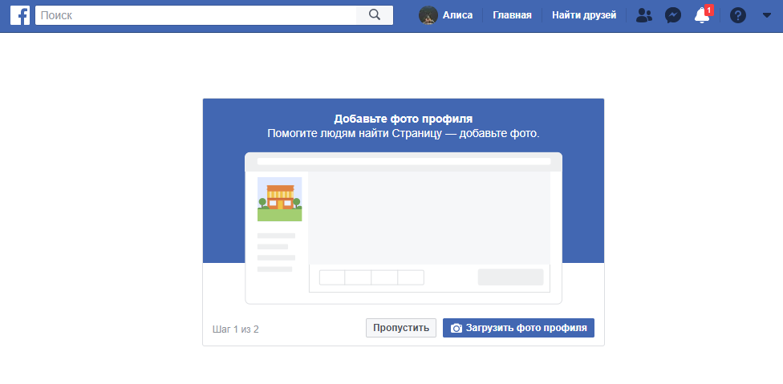Go to the Алиса profile link
Viewport: 783px width, 384px height.
[x=457, y=15]
